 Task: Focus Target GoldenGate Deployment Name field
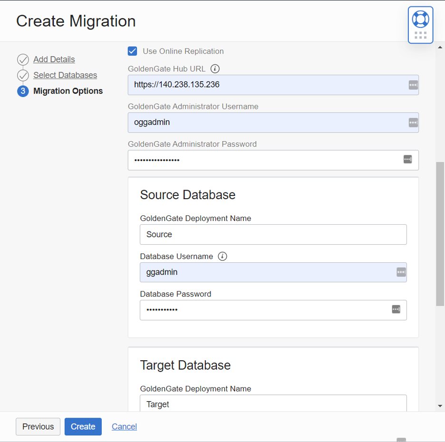(273, 404)
